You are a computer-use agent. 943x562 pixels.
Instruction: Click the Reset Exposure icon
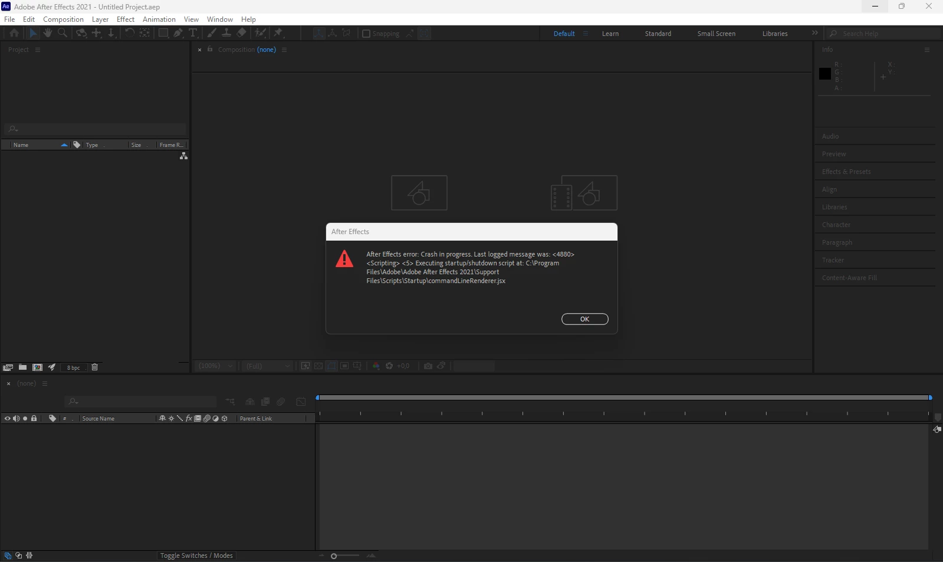[x=389, y=366]
